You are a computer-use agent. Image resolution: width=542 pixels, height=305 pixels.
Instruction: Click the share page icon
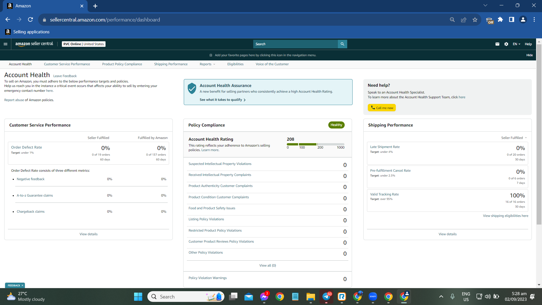pyautogui.click(x=464, y=19)
